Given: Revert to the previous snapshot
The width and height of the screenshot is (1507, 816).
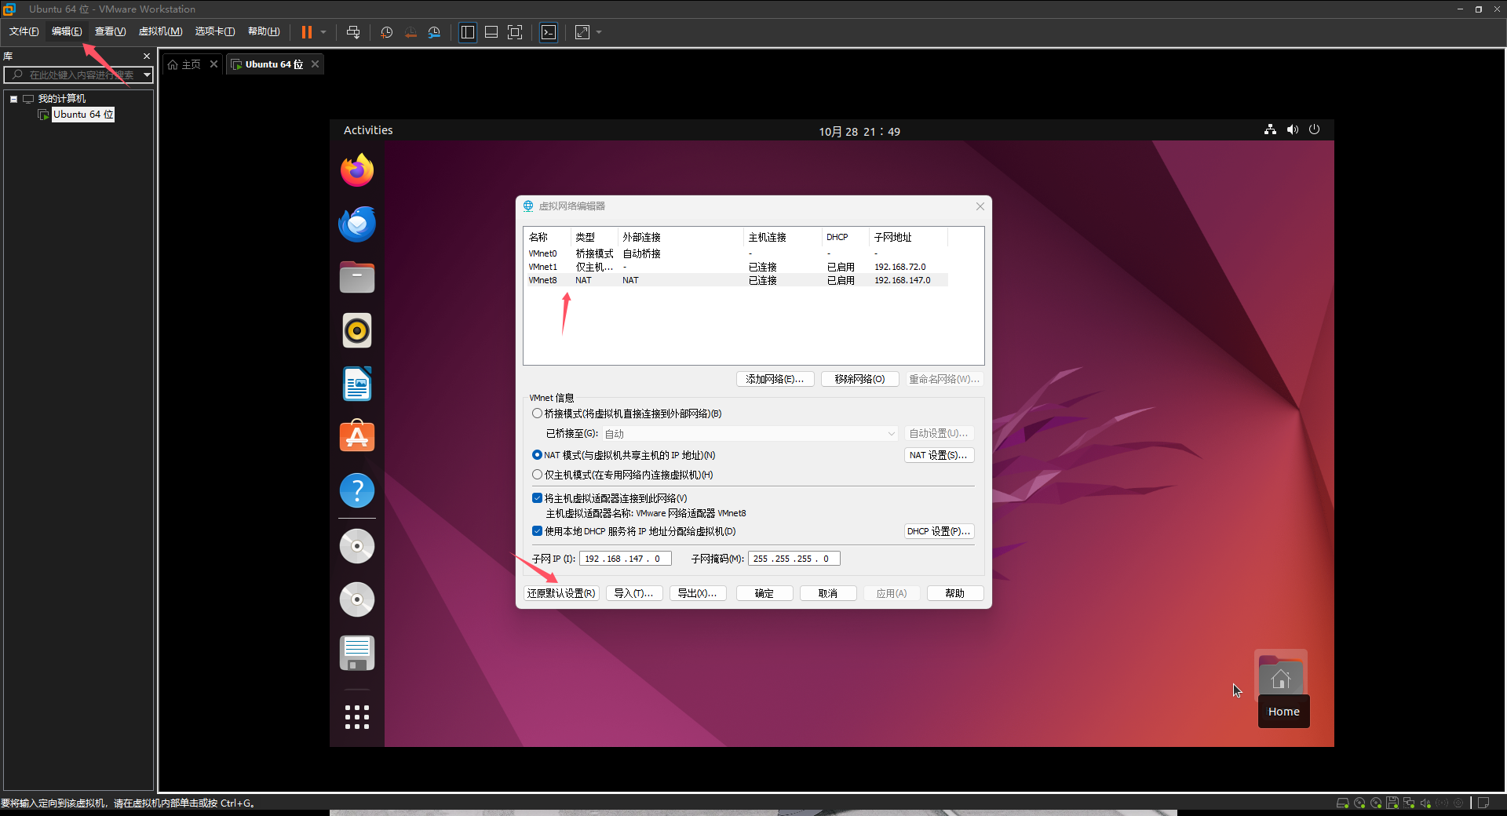Looking at the screenshot, I should 410,32.
